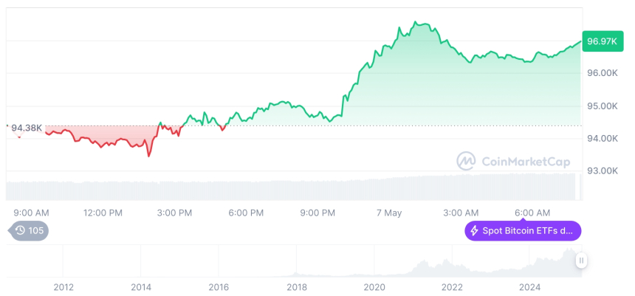Choose the 9:00 PM time axis label
The image size is (635, 296).
point(317,213)
